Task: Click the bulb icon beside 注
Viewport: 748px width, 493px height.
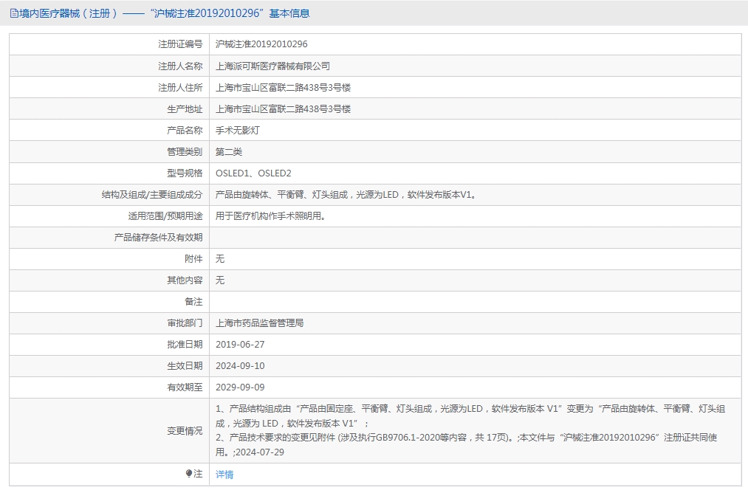Action: (189, 474)
